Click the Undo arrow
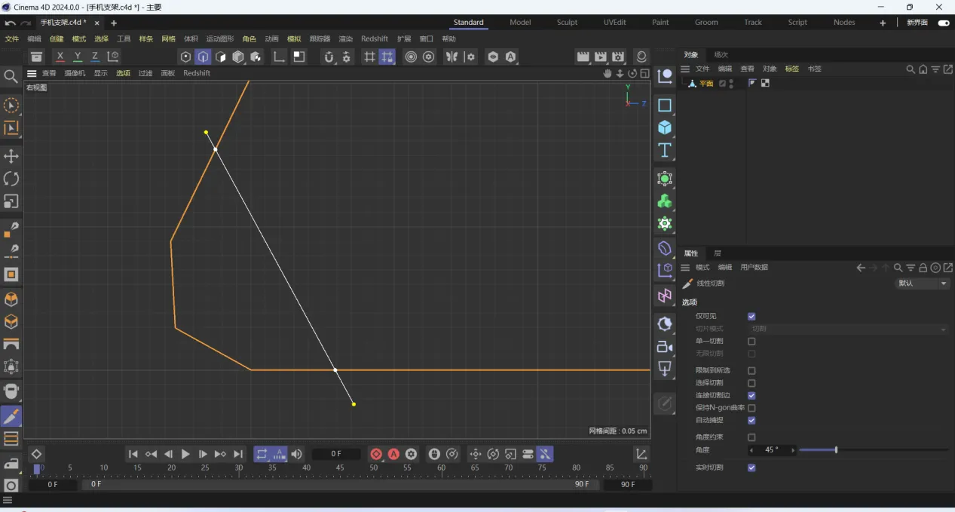Screen dimensions: 955x512 (x=11, y=23)
